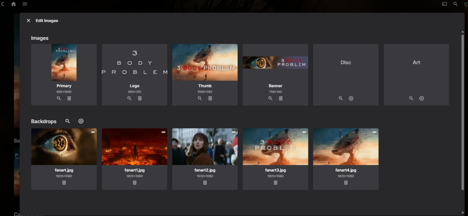Search for a Disc image

coord(341,98)
